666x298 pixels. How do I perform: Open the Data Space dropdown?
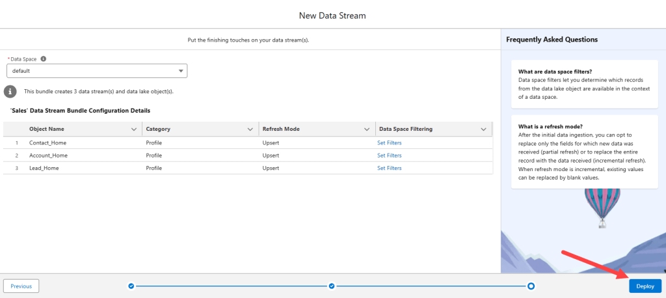[x=97, y=71]
